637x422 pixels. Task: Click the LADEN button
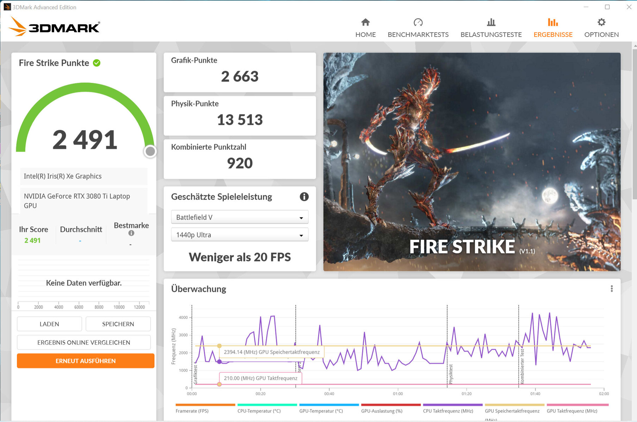[49, 324]
